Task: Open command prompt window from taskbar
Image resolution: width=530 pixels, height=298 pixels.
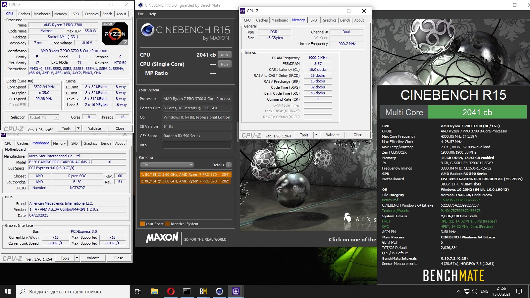Action: click(x=187, y=291)
